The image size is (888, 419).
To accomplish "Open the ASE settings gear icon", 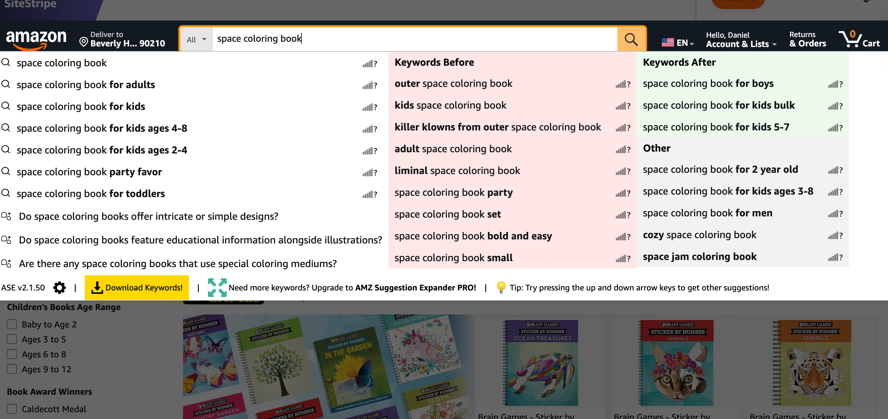I will pyautogui.click(x=59, y=288).
